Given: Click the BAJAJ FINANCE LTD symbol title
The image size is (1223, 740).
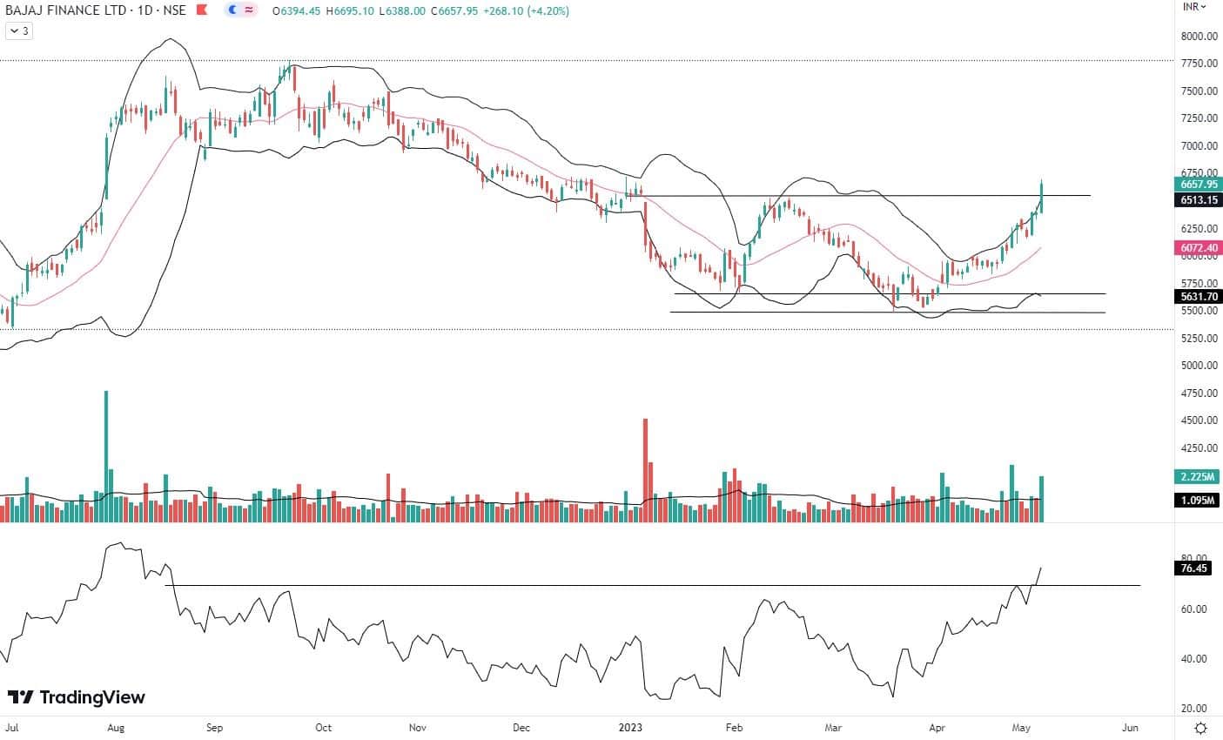Looking at the screenshot, I should click(x=57, y=10).
